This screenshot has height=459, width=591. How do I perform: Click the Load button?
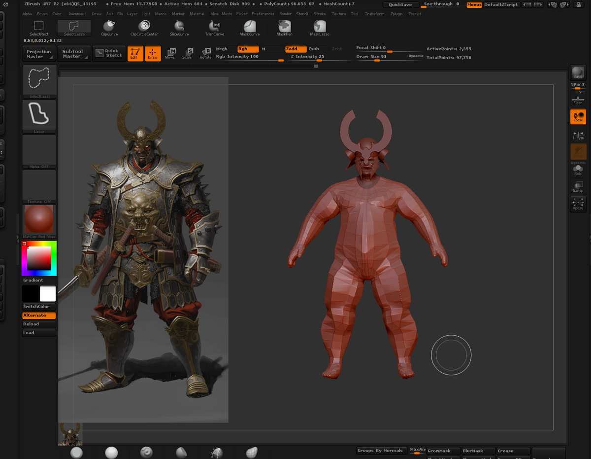39,333
